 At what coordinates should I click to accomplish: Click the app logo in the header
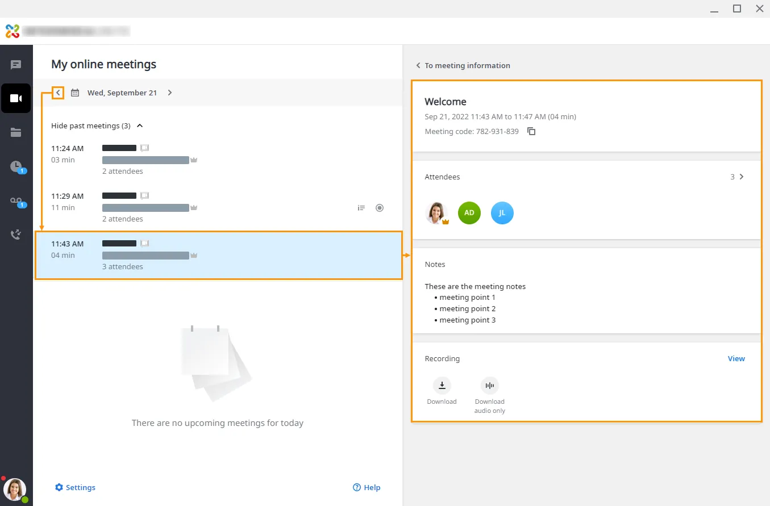coord(13,31)
